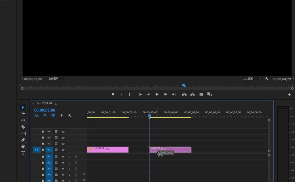The image size is (295, 182).
Task: Open the 全体表示 zoom level dropdown
Action: [x=57, y=79]
